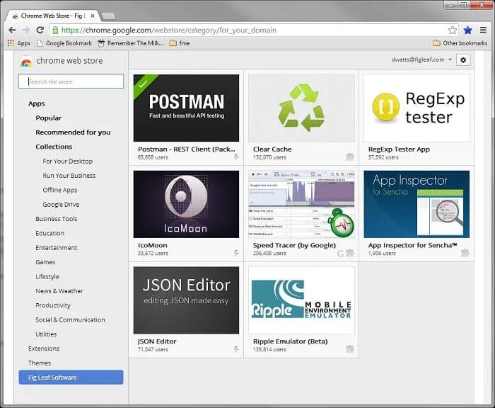
Task: Click the puzzle piece icon on Ripple Emulator card
Action: coord(350,349)
